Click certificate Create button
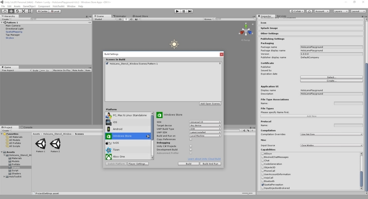368x199 pixels. pyautogui.click(x=331, y=81)
